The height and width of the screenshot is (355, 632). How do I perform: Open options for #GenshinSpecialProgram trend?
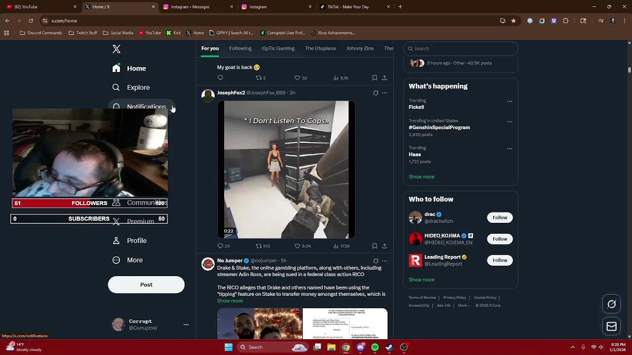click(x=510, y=121)
